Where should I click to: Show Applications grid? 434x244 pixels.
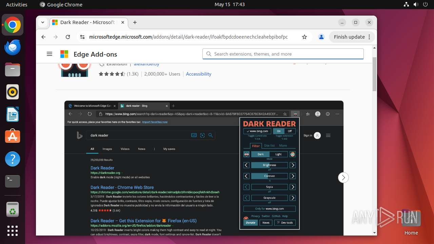[x=13, y=231]
